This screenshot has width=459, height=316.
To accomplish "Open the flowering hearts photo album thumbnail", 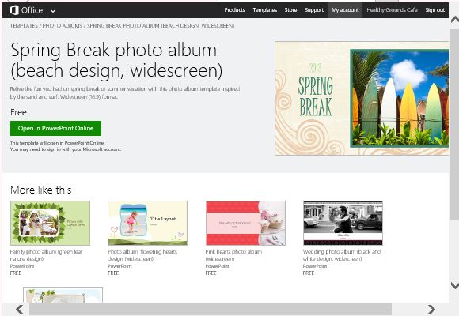I will (147, 223).
